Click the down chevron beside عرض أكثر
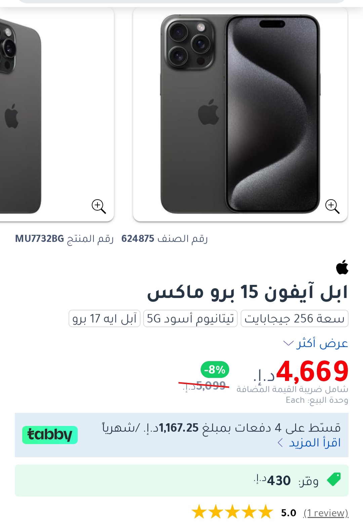This screenshot has width=363, height=525. click(x=288, y=343)
